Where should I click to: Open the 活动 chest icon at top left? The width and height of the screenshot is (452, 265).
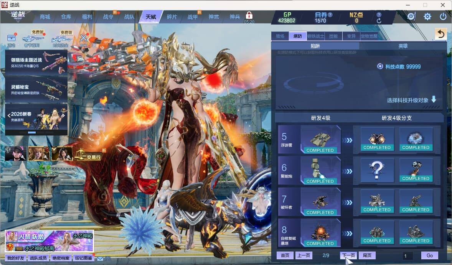(x=12, y=40)
